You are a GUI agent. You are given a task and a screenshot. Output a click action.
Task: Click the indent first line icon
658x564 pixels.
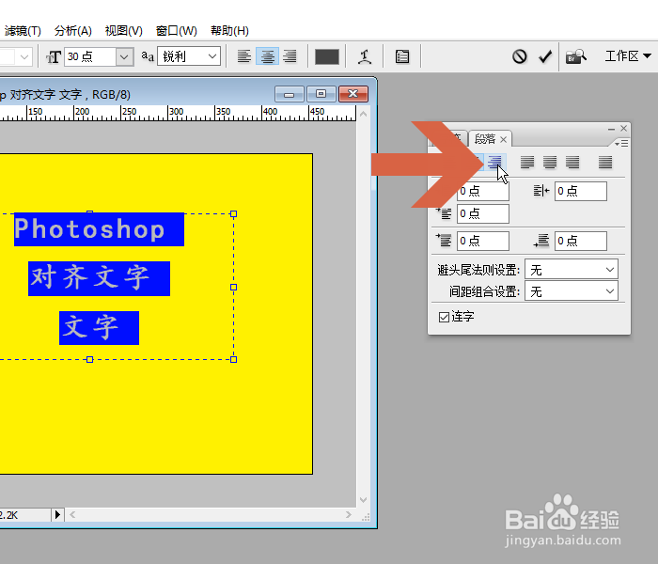(x=444, y=213)
